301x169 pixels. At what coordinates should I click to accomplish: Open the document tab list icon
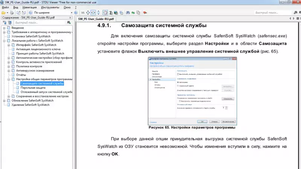tap(298, 18)
